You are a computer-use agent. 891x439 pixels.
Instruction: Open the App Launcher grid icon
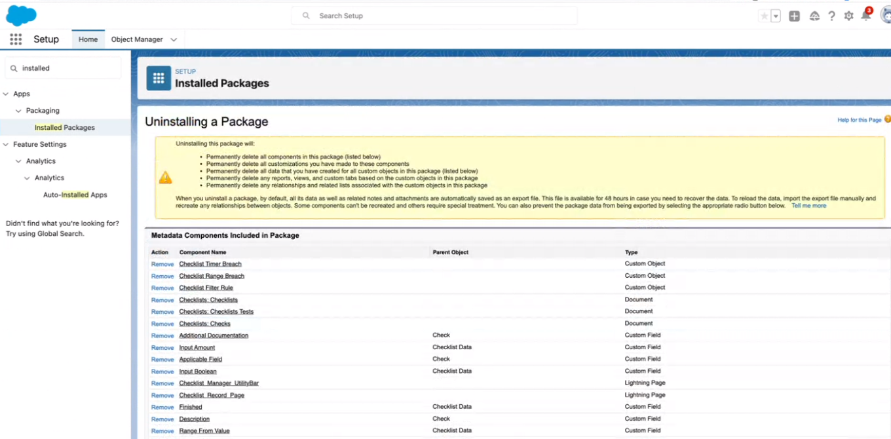coord(16,39)
